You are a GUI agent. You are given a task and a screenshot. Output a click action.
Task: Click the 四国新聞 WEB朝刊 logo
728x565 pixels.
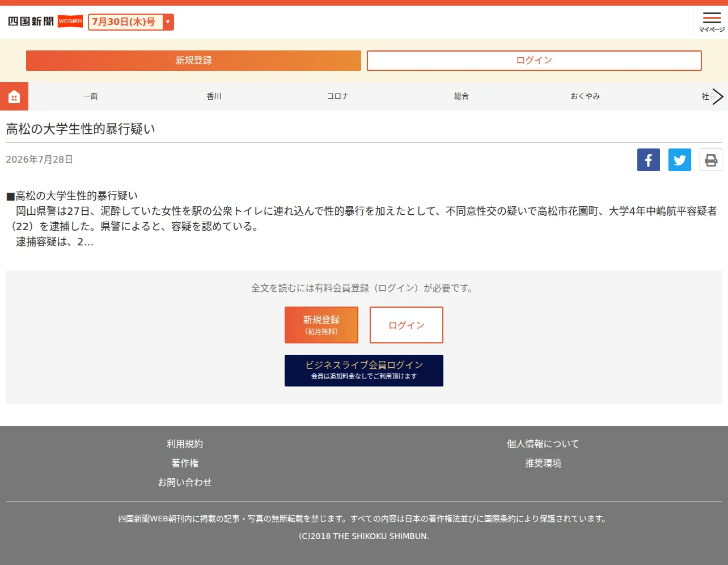pos(45,22)
